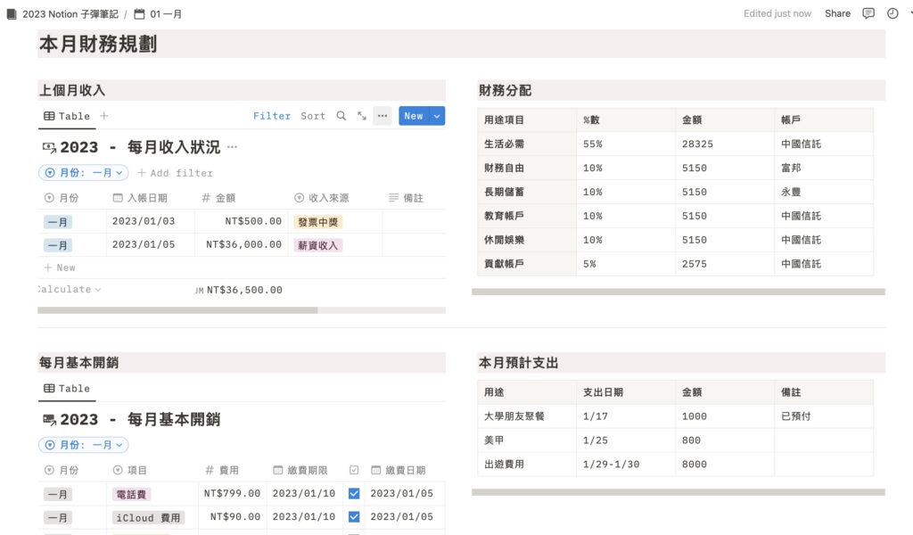
Task: Click the 薪資收入 tag
Action: tap(318, 245)
